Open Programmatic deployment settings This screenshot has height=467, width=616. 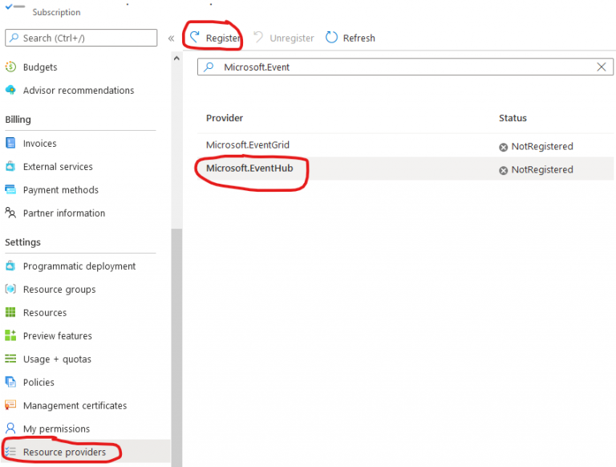tap(79, 266)
